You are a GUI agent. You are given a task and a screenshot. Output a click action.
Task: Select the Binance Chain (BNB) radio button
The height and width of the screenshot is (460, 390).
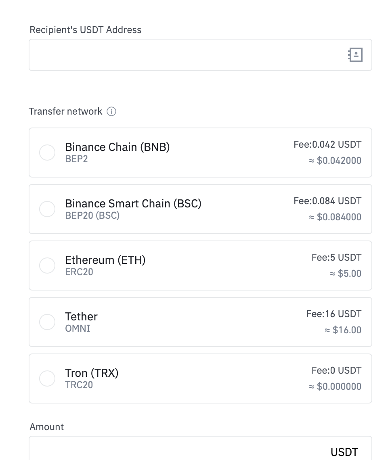tap(47, 153)
